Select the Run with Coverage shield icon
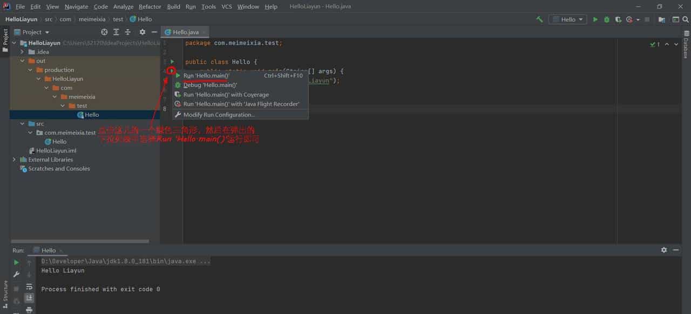 [618, 19]
